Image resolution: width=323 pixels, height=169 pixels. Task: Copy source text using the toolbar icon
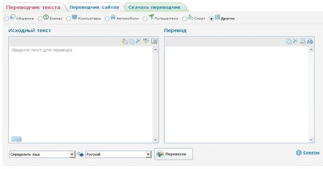click(x=132, y=41)
